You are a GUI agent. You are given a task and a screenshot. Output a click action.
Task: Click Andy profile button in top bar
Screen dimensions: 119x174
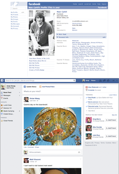[86, 80]
